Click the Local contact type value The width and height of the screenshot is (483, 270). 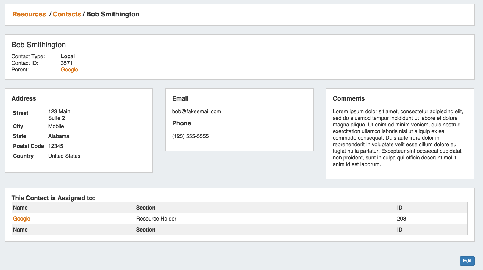point(68,57)
